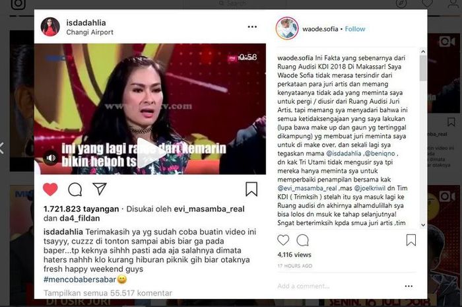Show all 55.517 comments
This screenshot has width=462, height=307.
(108, 293)
